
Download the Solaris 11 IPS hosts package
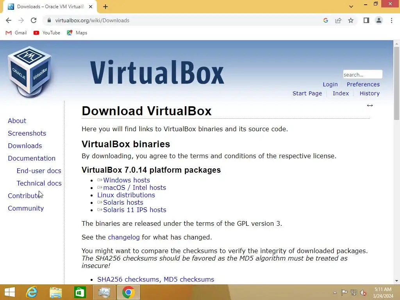[134, 210]
